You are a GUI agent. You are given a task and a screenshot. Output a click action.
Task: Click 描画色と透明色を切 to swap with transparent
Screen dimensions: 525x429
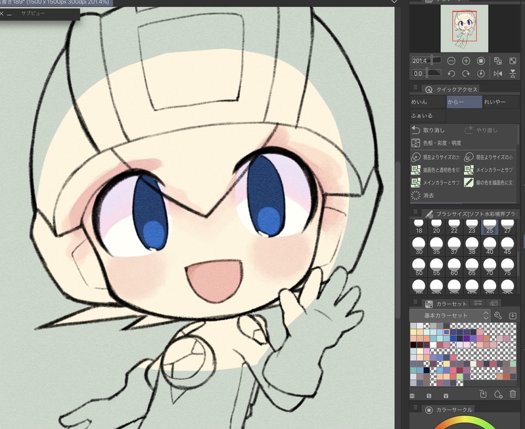(x=436, y=170)
